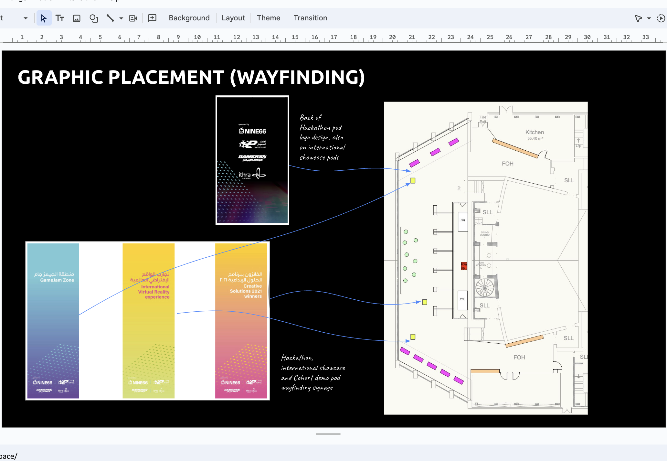Add a comment with the comment icon

(152, 18)
